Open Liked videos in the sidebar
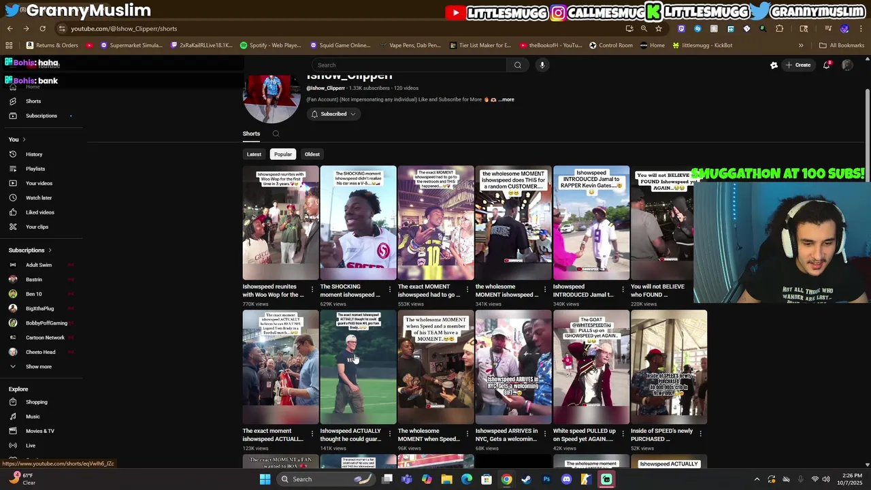The height and width of the screenshot is (490, 871). tap(41, 212)
